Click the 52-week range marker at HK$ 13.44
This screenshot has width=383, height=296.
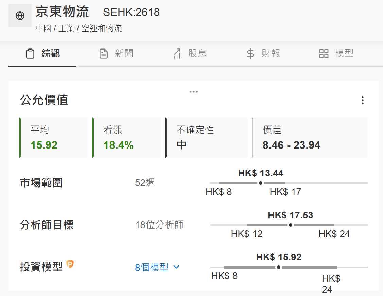pos(261,183)
